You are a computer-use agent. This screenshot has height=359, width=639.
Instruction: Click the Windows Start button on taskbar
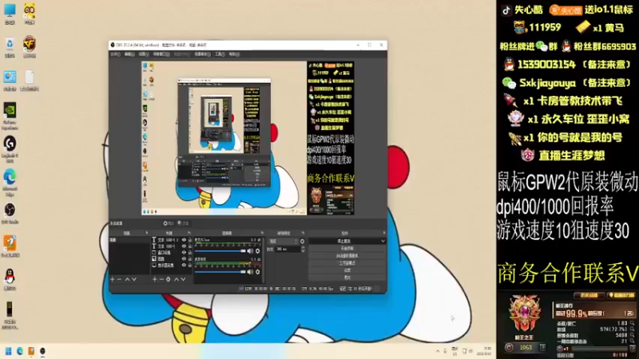pos(8,351)
